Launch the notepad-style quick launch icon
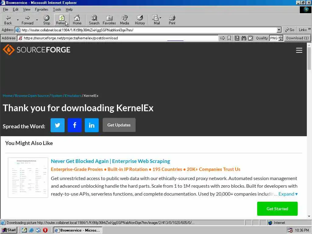The width and height of the screenshot is (312, 234). [24, 230]
